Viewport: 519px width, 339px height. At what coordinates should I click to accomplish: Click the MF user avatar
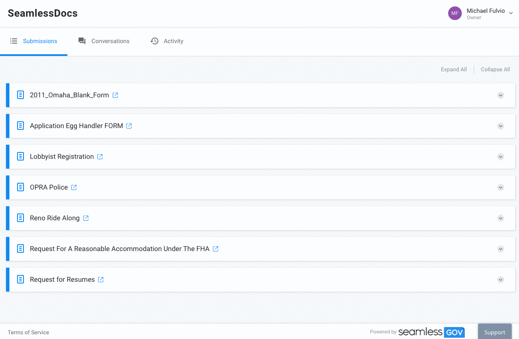[455, 13]
